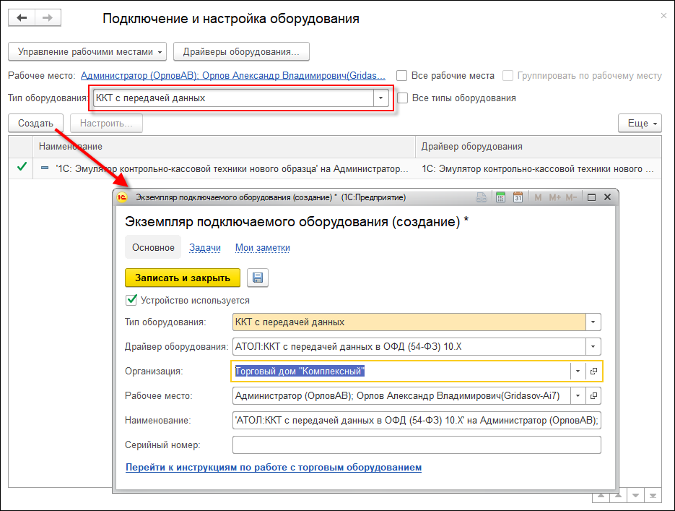
Task: Maximize the equipment instance dialog
Action: (591, 197)
